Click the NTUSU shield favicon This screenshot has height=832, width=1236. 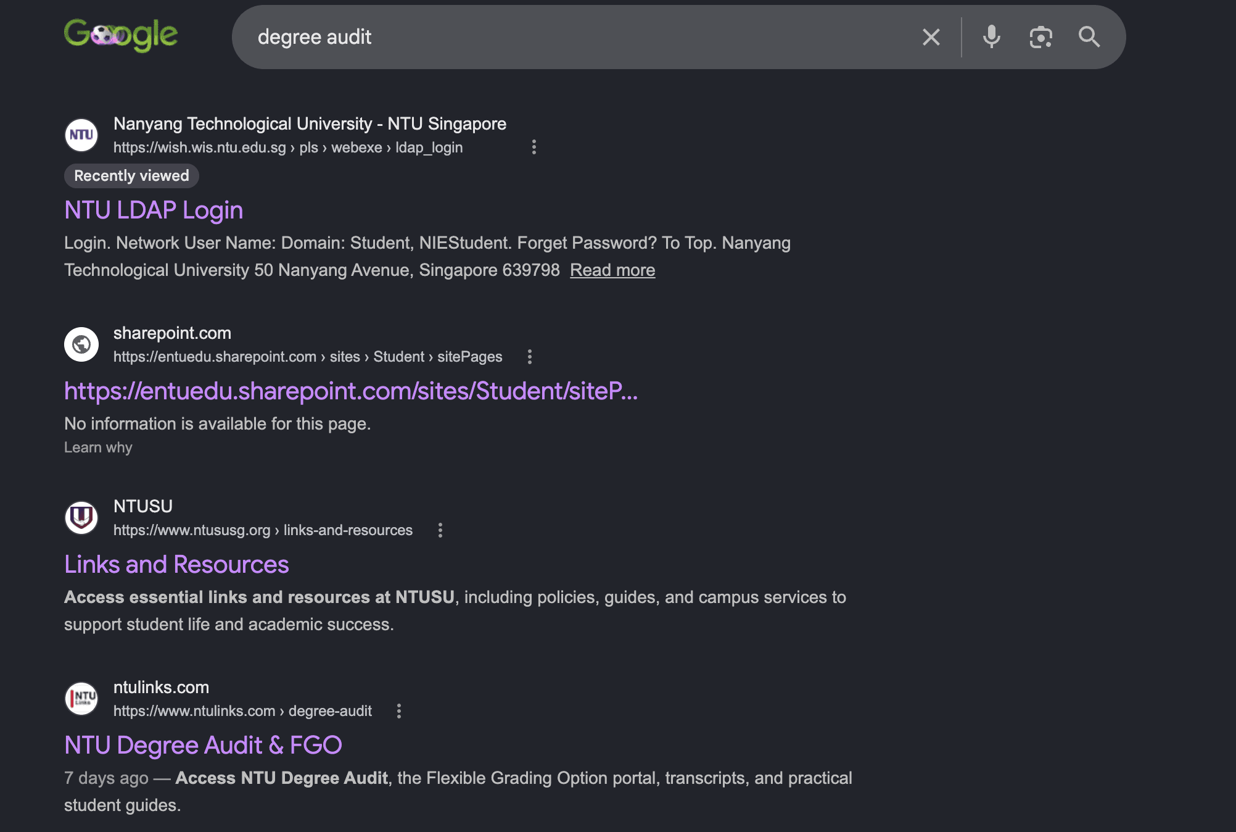pyautogui.click(x=81, y=517)
